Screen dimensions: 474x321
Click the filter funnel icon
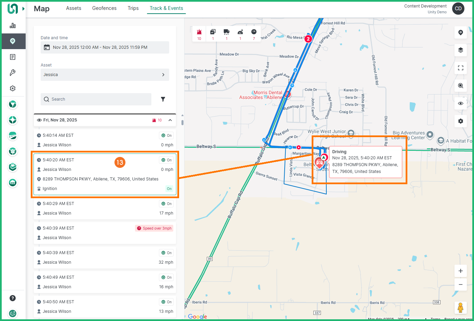point(163,99)
